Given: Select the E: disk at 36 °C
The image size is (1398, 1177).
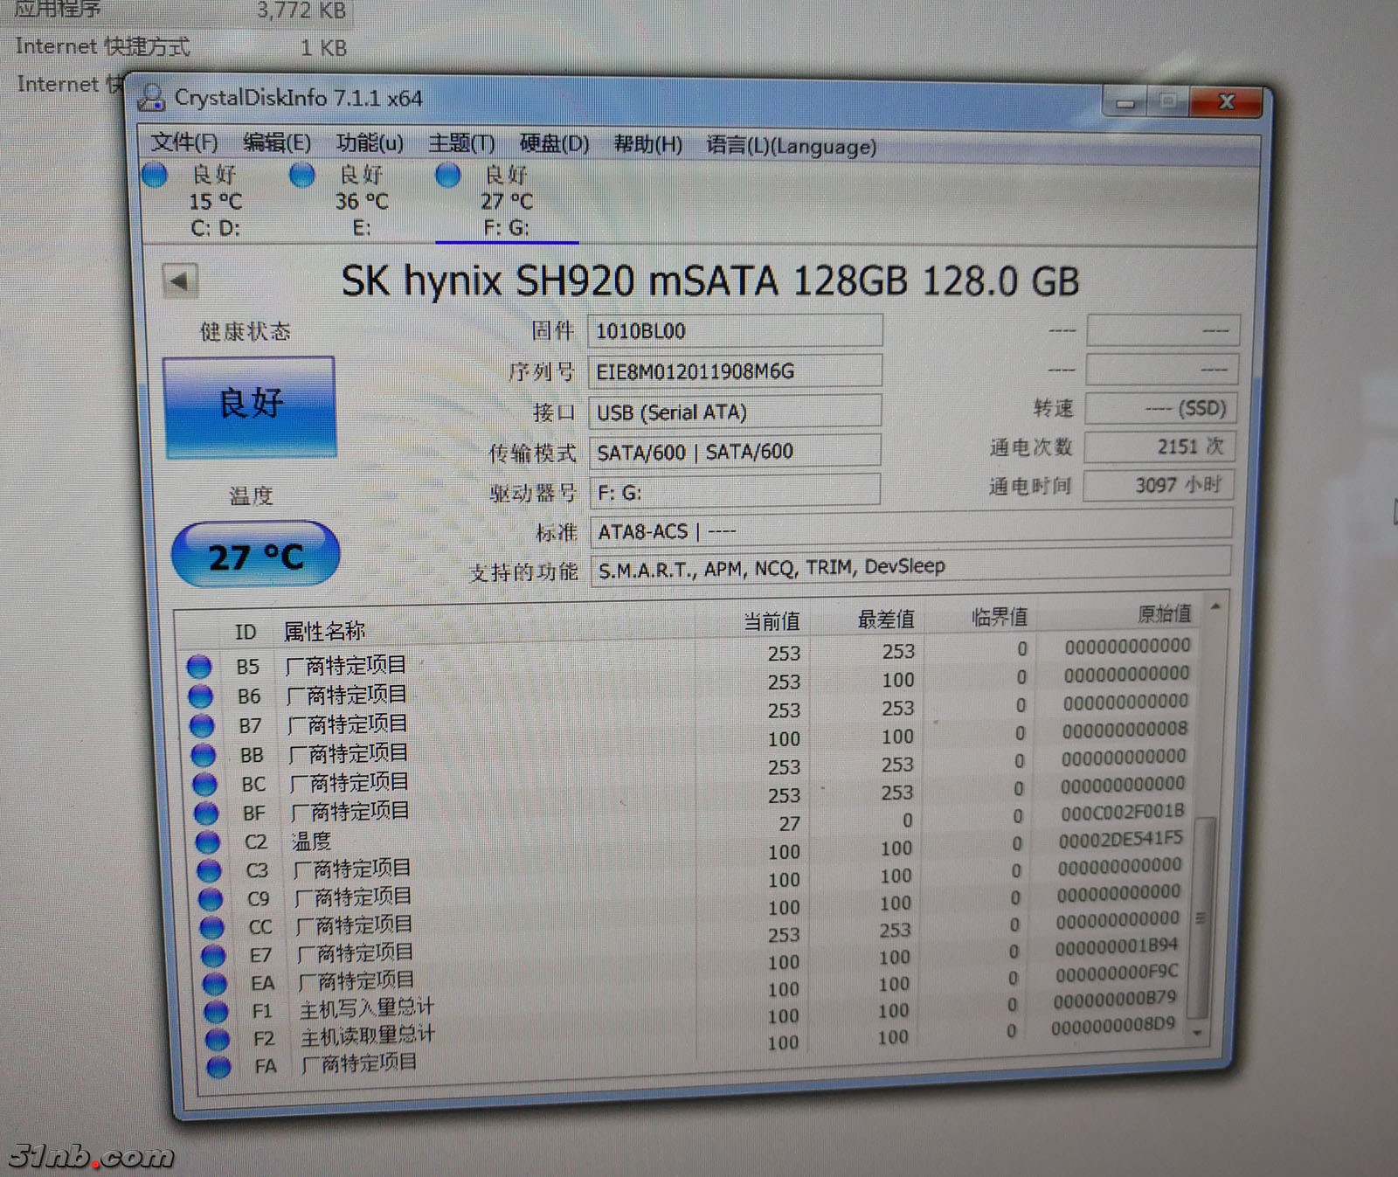Looking at the screenshot, I should tap(362, 201).
